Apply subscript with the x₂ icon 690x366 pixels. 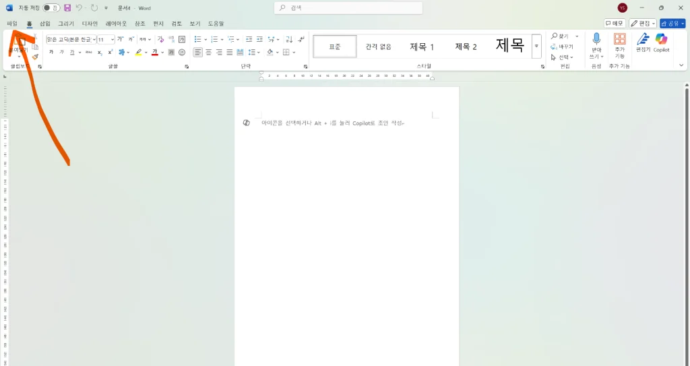(100, 53)
